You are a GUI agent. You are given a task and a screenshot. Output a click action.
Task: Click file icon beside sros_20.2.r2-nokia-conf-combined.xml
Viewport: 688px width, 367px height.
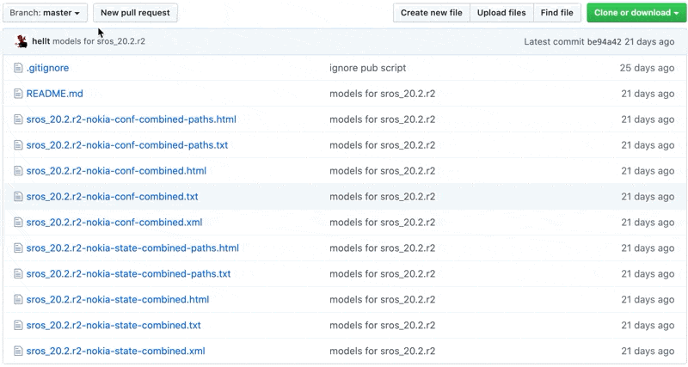pyautogui.click(x=18, y=223)
